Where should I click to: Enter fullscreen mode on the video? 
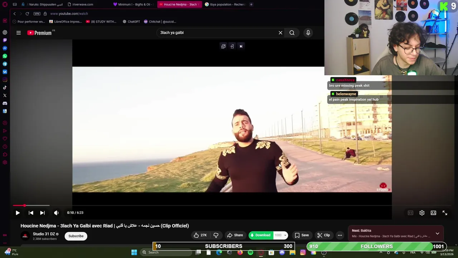tap(445, 213)
